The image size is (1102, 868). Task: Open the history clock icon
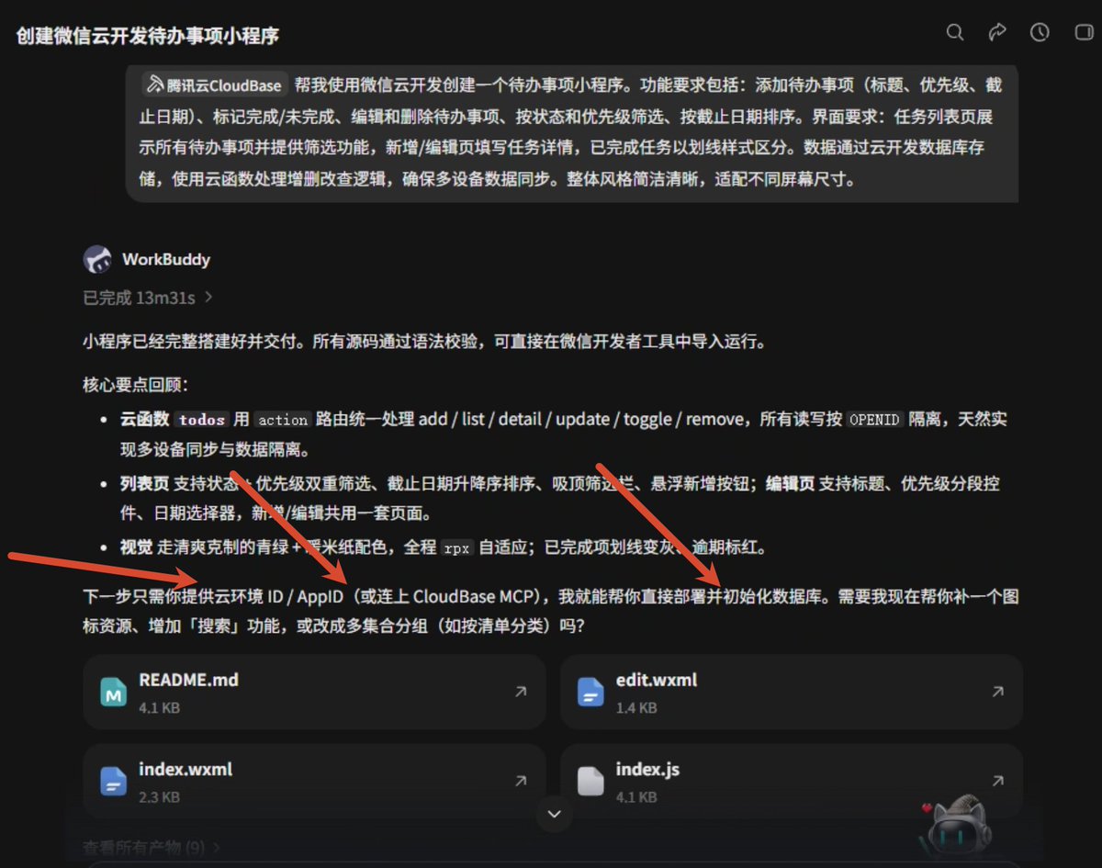(x=1040, y=33)
